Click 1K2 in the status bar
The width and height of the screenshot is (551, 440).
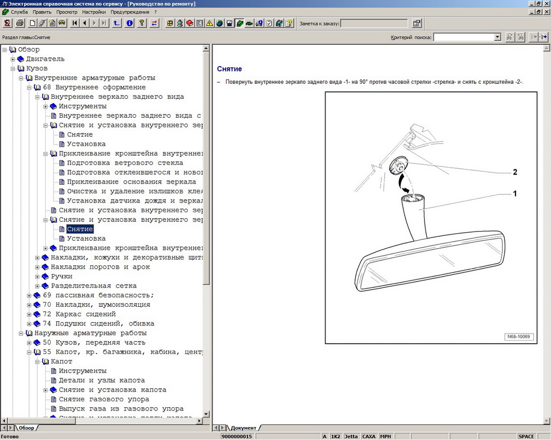pyautogui.click(x=335, y=436)
